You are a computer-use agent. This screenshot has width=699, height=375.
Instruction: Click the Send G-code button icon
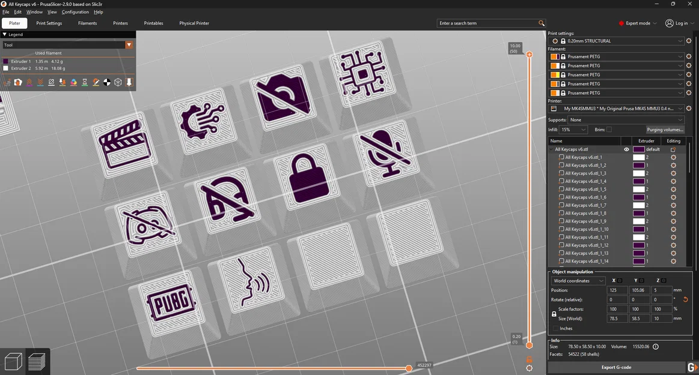692,367
